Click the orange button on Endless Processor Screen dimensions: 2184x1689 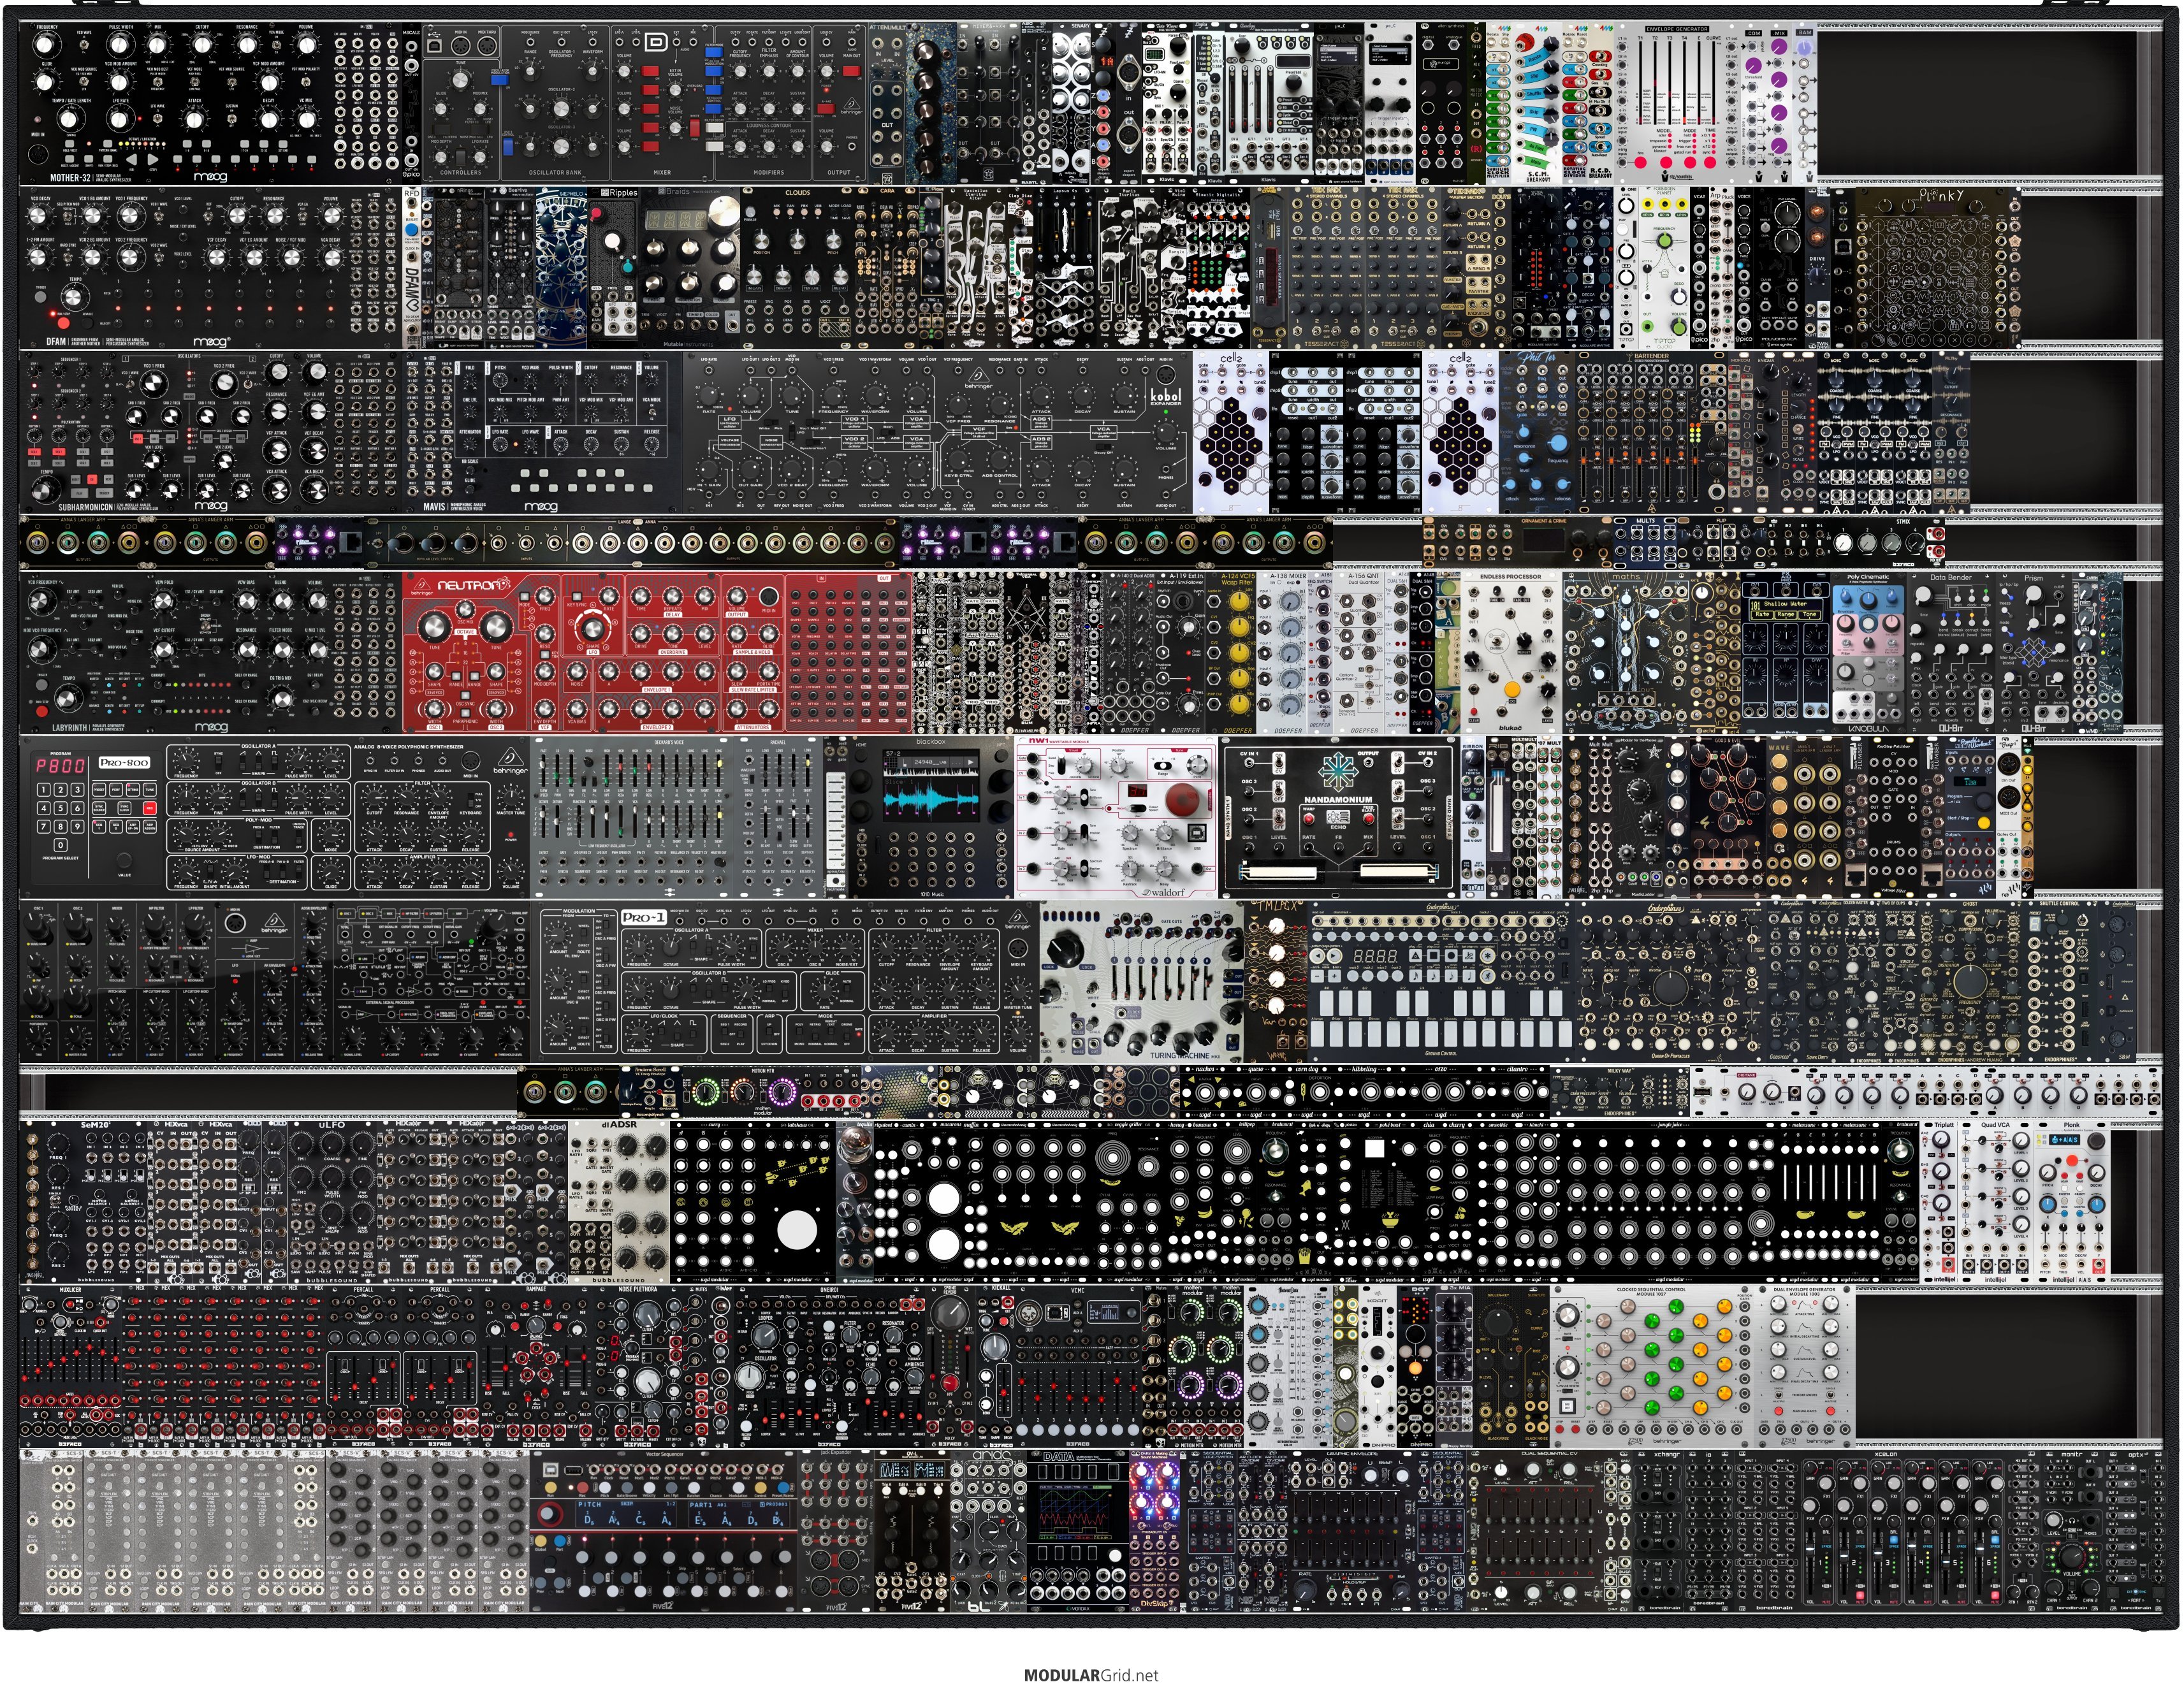click(x=1512, y=689)
